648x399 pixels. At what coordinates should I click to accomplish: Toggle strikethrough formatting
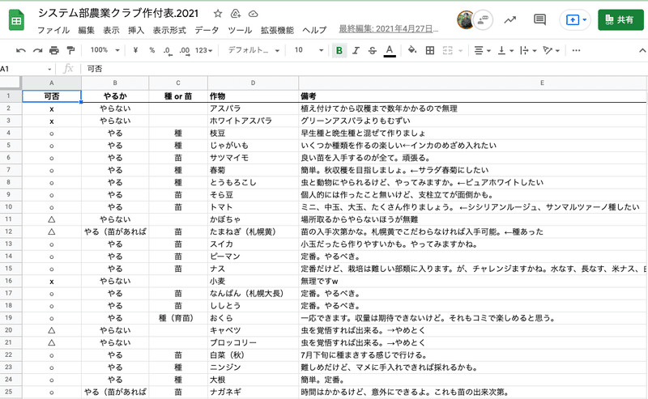(373, 50)
